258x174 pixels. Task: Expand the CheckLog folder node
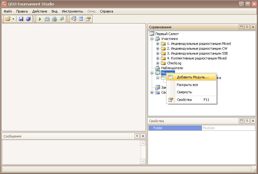(x=158, y=63)
